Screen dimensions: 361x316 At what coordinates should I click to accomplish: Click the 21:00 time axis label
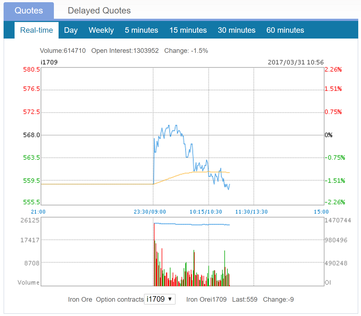click(x=38, y=212)
